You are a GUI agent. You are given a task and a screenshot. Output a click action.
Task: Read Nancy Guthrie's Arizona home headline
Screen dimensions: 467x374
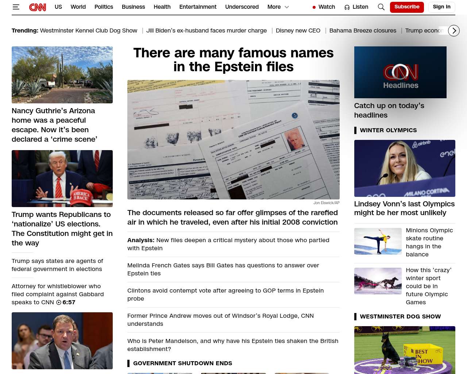tap(54, 125)
